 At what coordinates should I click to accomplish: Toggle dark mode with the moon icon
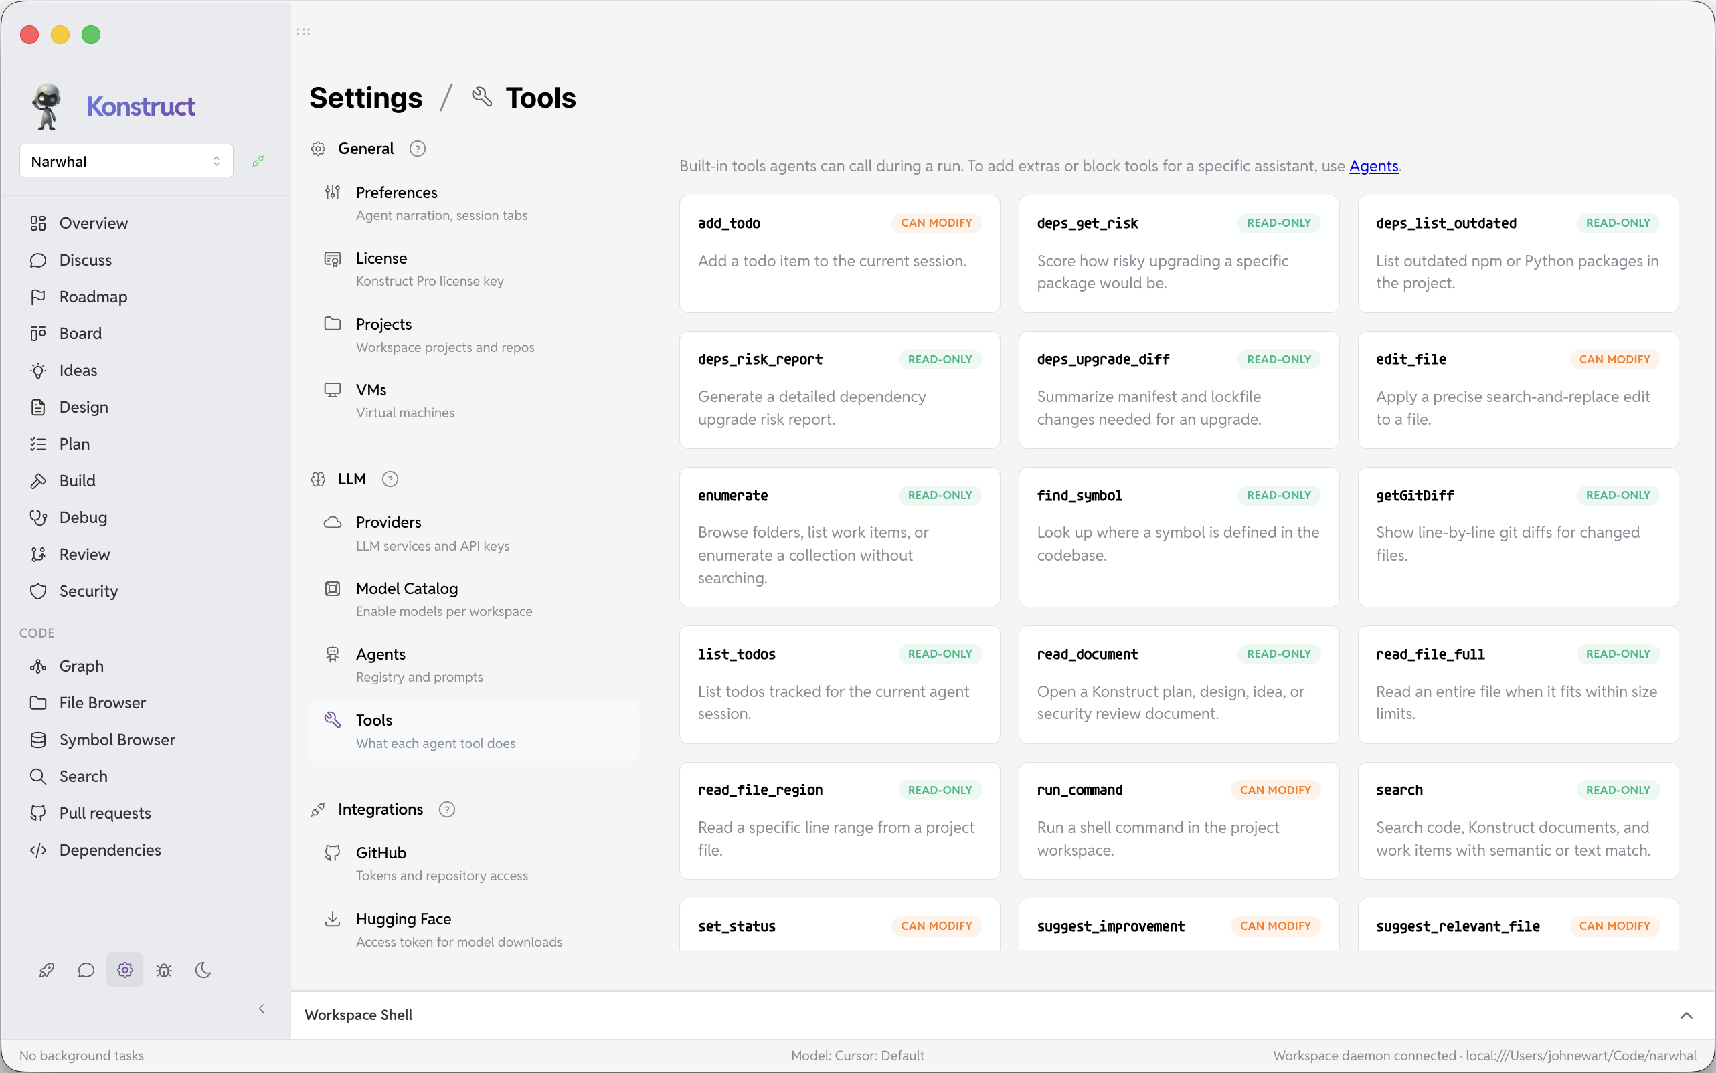coord(203,970)
